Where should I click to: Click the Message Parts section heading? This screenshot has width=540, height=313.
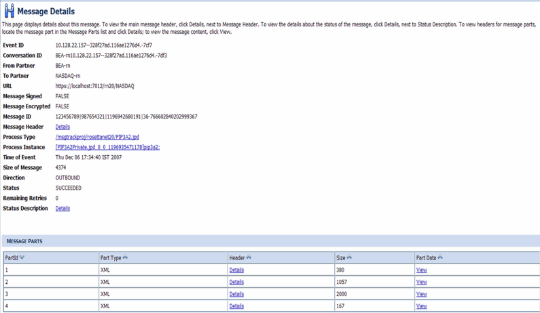point(24,241)
